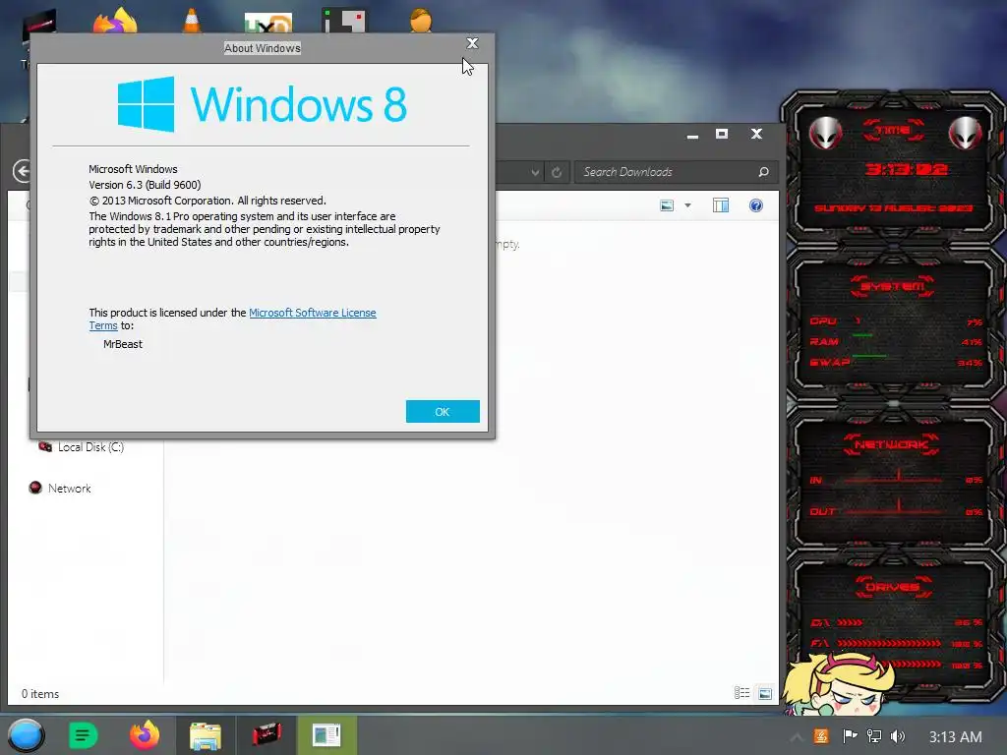Expand the Explorer address bar history dropdown
Image resolution: width=1007 pixels, height=755 pixels.
535,172
